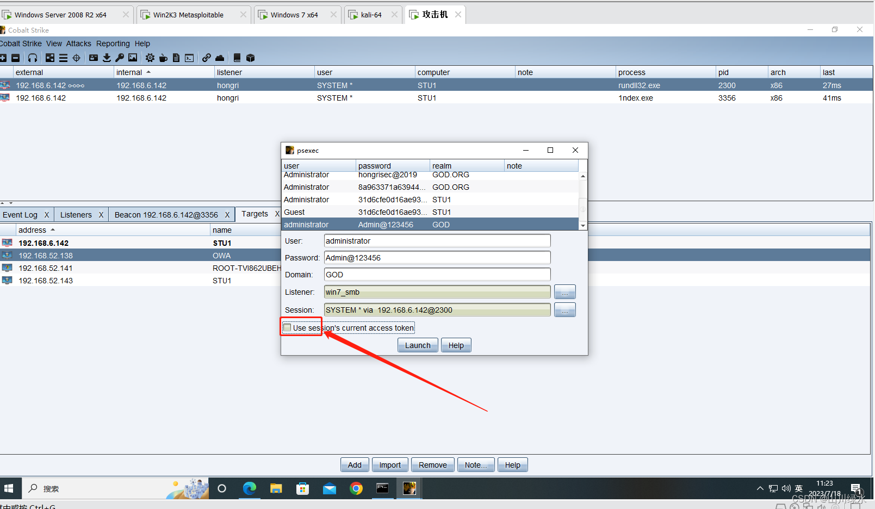Click the psexec credential list scroll-down arrow
The height and width of the screenshot is (509, 875).
click(x=583, y=226)
